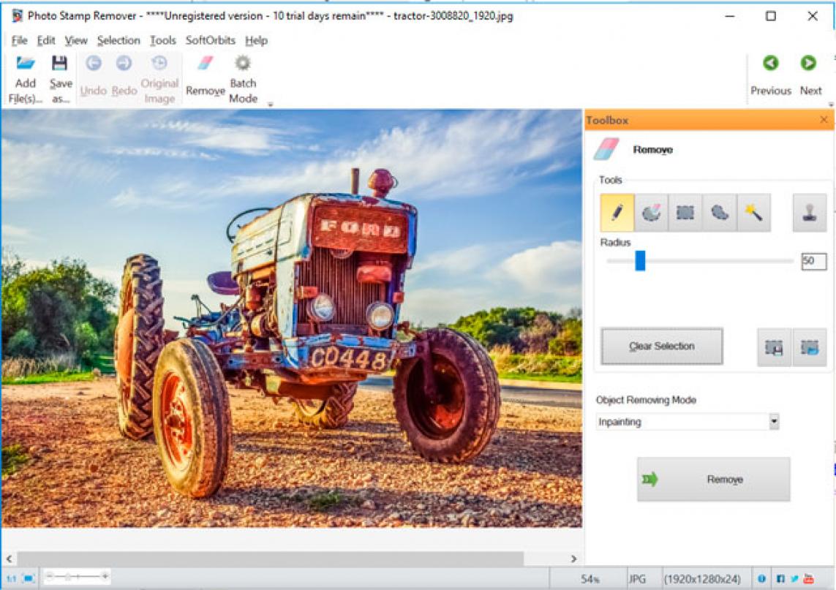The height and width of the screenshot is (590, 836).
Task: Click the green-arrow Remove button
Action: [x=713, y=480]
